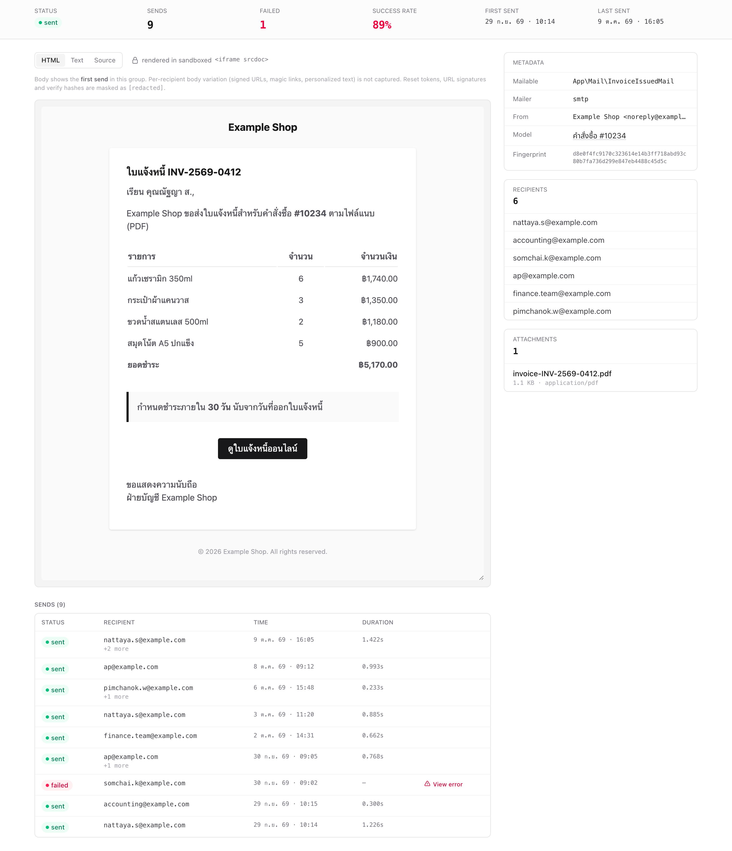The width and height of the screenshot is (732, 851).
Task: Click the failed badge on the somchai.k row
Action: 57,785
